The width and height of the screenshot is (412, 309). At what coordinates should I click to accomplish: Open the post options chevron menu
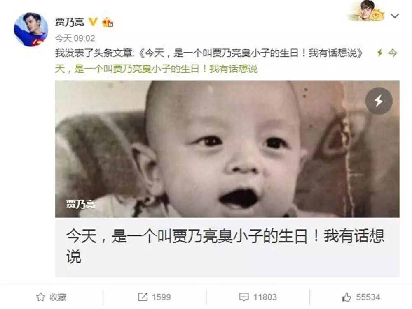coord(394,16)
